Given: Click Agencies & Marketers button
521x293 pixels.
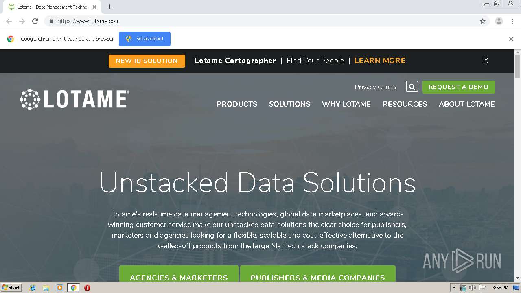Looking at the screenshot, I should coord(179,274).
